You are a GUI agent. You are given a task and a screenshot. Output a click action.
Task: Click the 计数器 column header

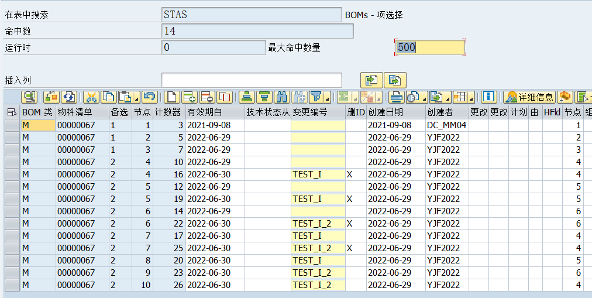coord(169,112)
